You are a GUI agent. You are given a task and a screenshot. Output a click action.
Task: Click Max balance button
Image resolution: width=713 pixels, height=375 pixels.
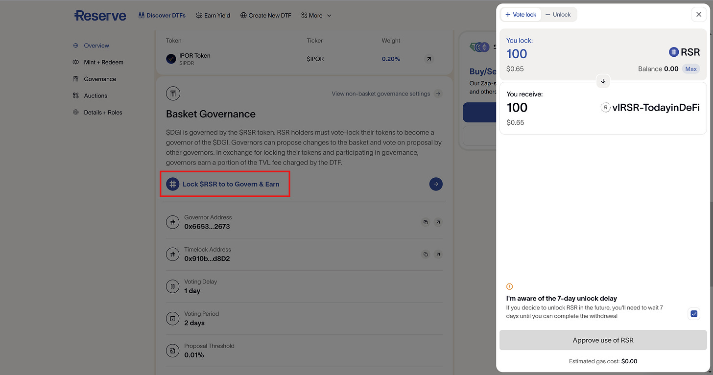[x=691, y=69]
